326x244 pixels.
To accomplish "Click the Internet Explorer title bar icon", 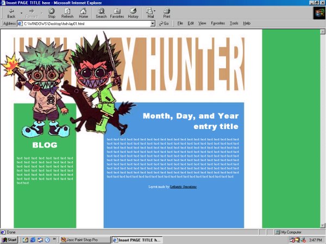I will [3, 3].
